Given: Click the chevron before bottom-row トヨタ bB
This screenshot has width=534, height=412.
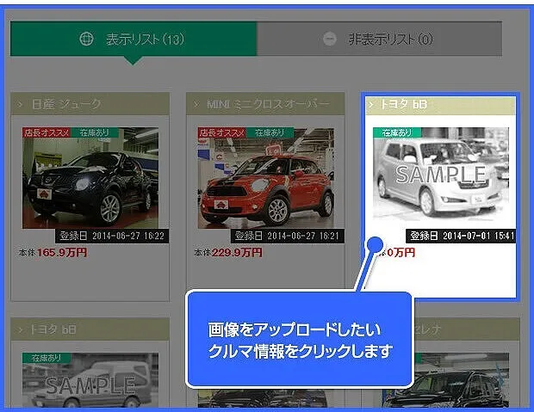Looking at the screenshot, I should coord(21,329).
